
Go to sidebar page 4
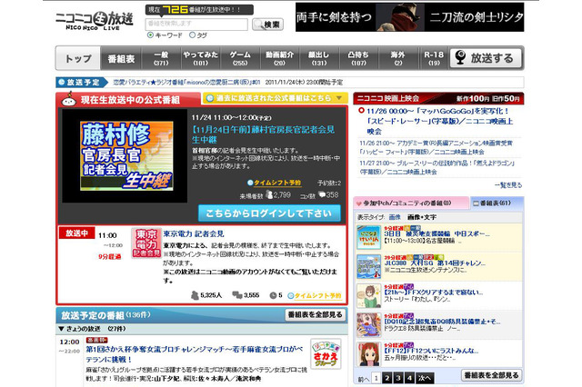point(409,378)
